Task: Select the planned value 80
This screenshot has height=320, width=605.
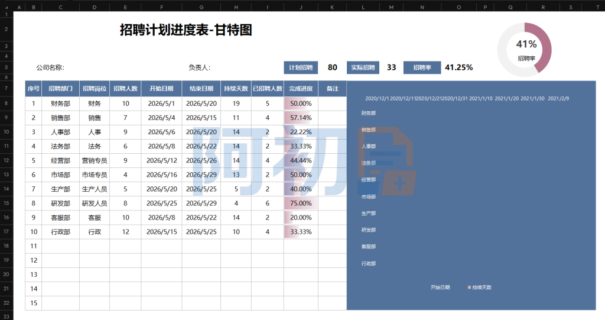Action: point(332,67)
